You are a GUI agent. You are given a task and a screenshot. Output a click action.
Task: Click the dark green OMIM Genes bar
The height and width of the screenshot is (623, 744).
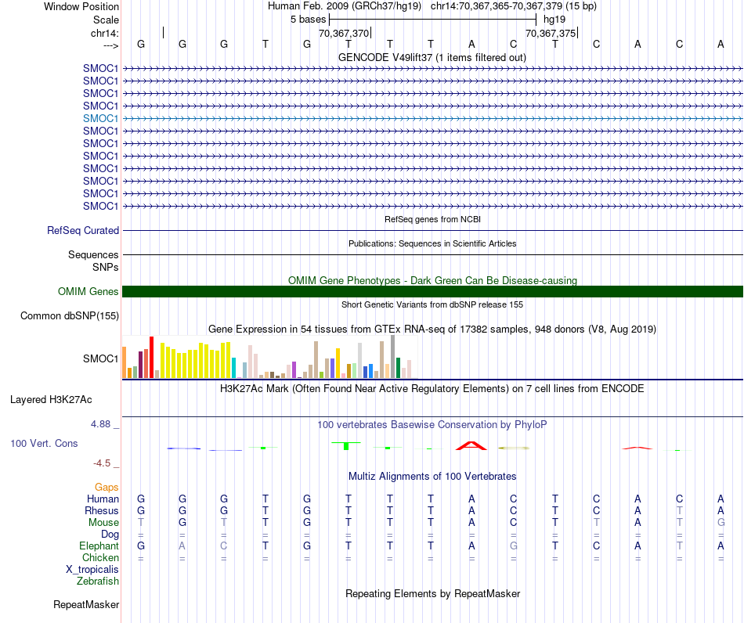pyautogui.click(x=432, y=292)
